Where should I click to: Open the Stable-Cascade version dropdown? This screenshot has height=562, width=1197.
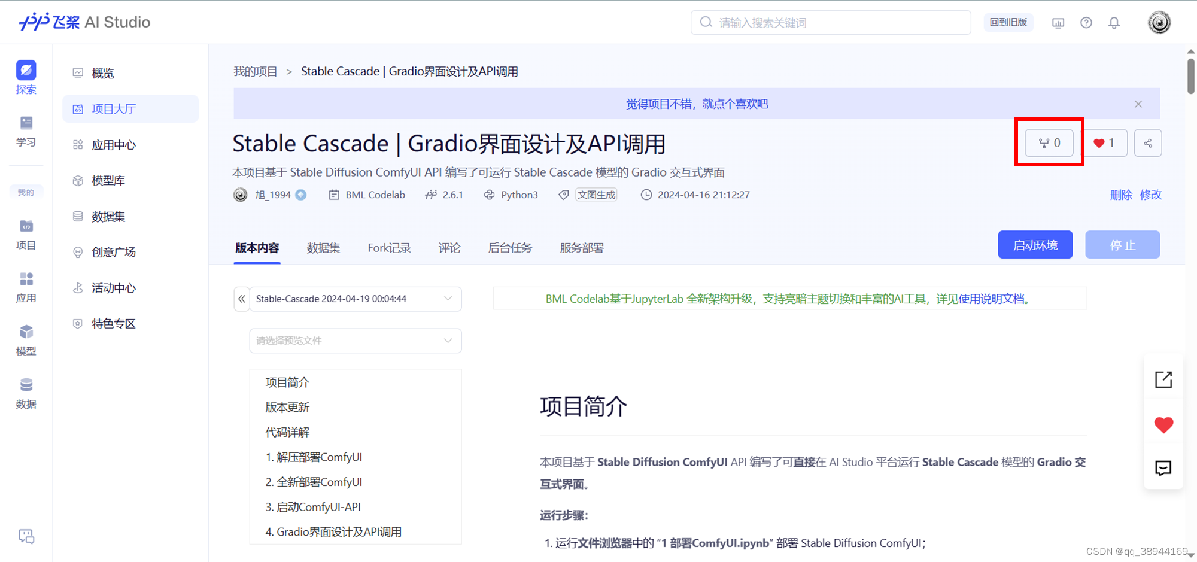click(356, 299)
